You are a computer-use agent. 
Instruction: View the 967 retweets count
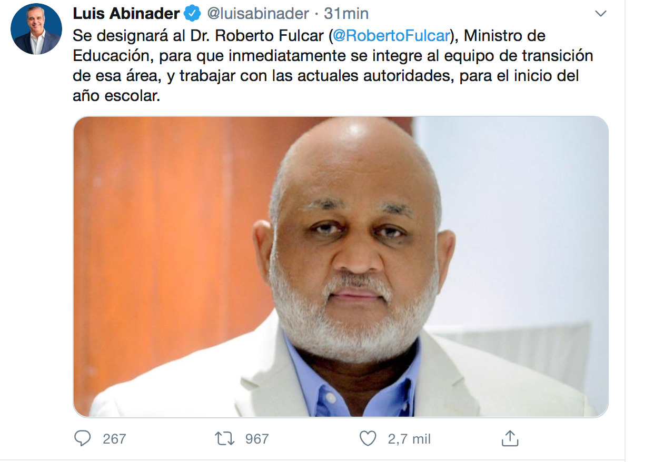[257, 438]
